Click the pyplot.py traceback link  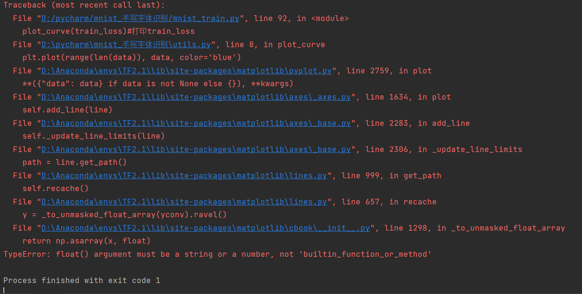tap(186, 71)
